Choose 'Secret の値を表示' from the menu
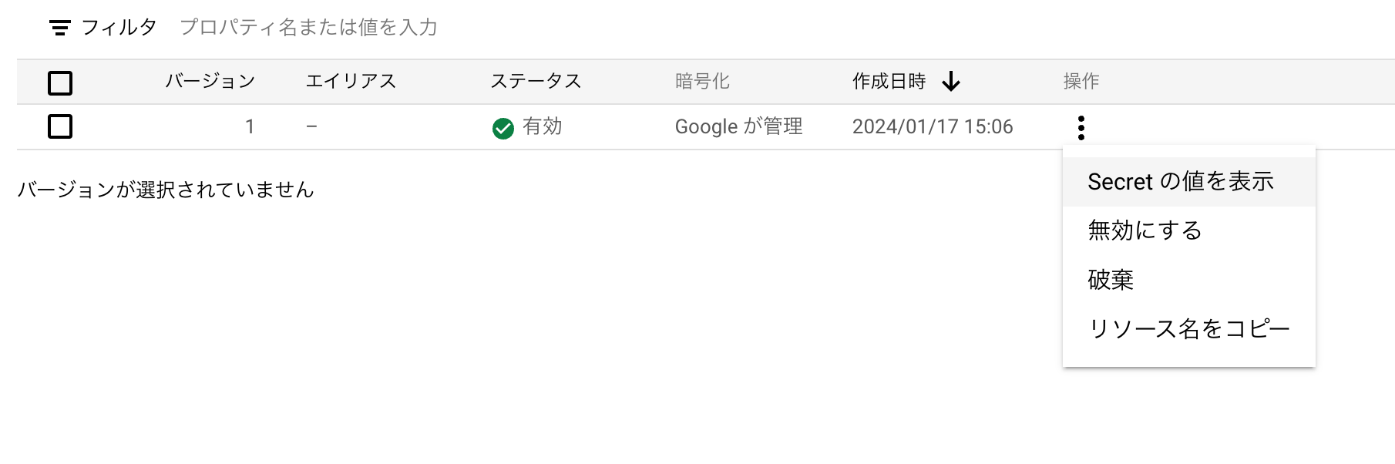Viewport: 1395px width, 464px height. point(1180,182)
